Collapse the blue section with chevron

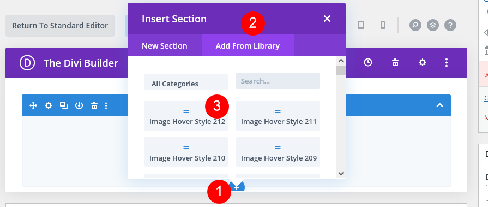pos(439,105)
